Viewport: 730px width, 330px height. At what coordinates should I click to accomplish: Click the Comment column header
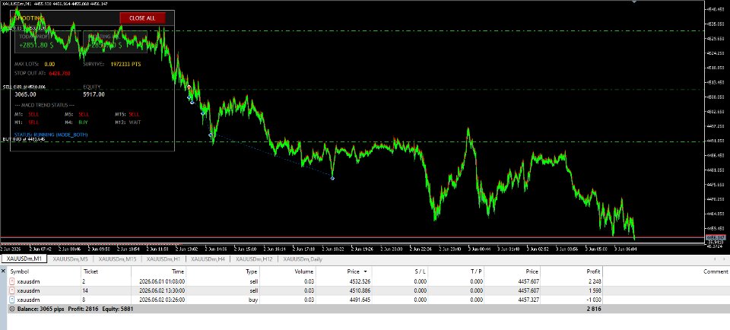(716, 271)
